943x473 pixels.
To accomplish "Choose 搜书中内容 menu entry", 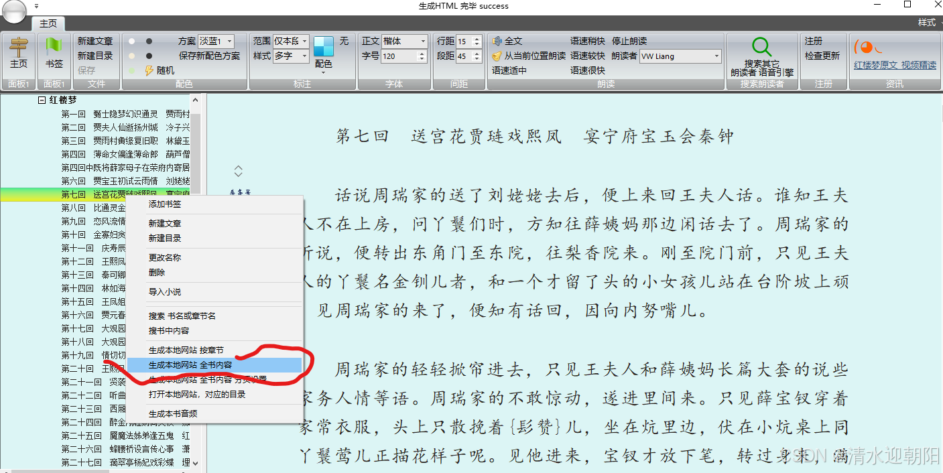I will pyautogui.click(x=169, y=330).
